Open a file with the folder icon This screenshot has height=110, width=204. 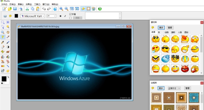point(10,9)
